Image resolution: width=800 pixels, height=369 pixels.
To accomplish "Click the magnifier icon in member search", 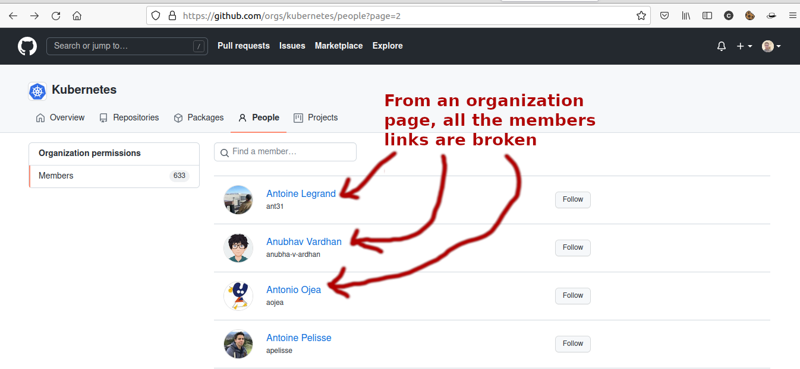I will tap(225, 152).
